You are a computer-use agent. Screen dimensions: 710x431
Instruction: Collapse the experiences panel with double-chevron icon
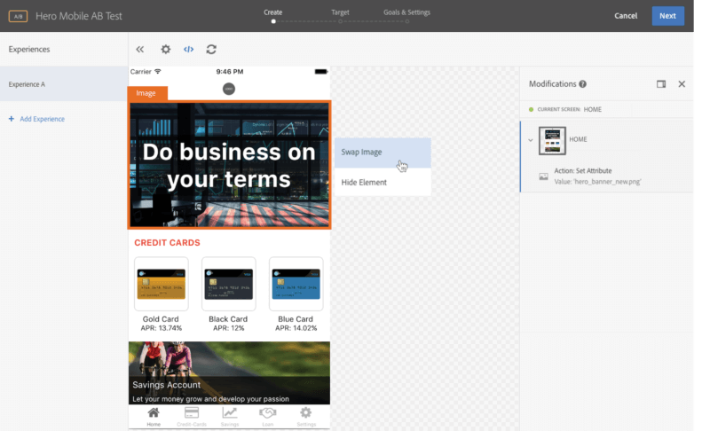coord(140,50)
